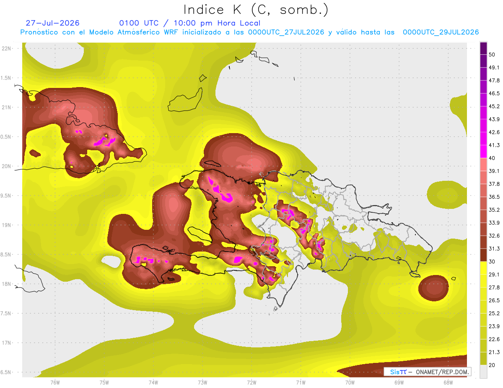Click colorbar value 39.1

click(494, 171)
